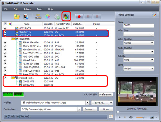Screen dimensions: 161x122
Task: Open snapshot options arrow beside camera
Action: 156,118
